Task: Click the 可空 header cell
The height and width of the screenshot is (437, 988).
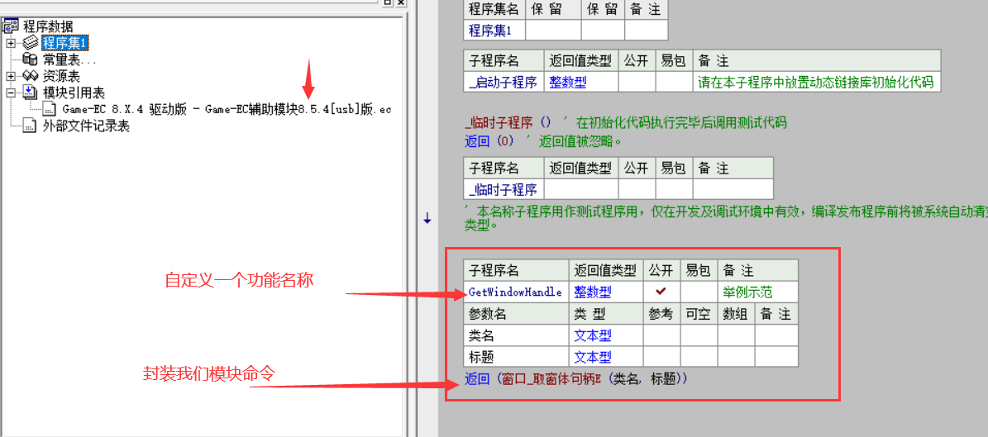Action: (699, 314)
